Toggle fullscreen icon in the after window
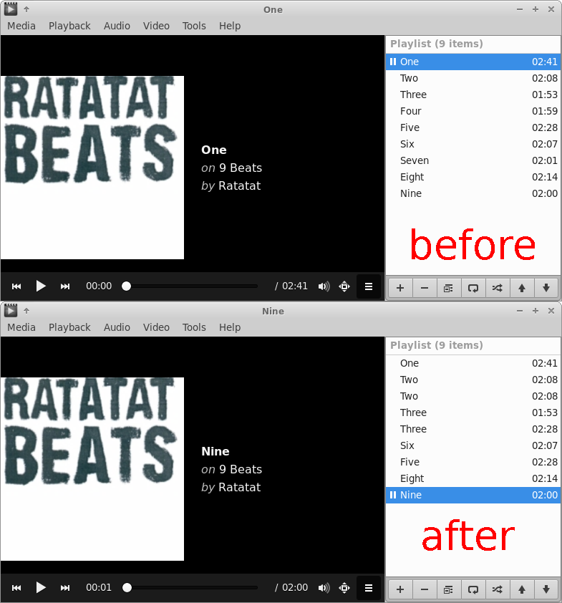The height and width of the screenshot is (603, 562). click(344, 588)
